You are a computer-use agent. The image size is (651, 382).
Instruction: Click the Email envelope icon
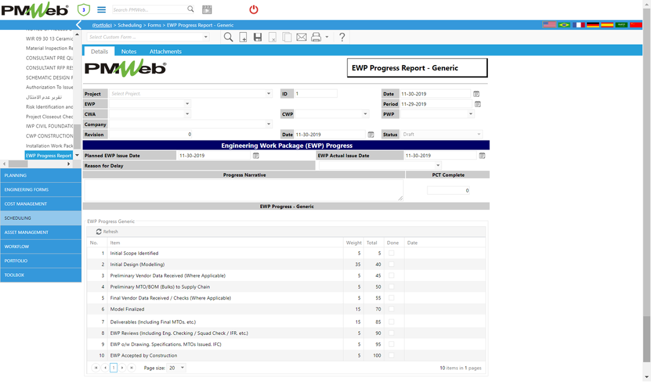pyautogui.click(x=301, y=37)
